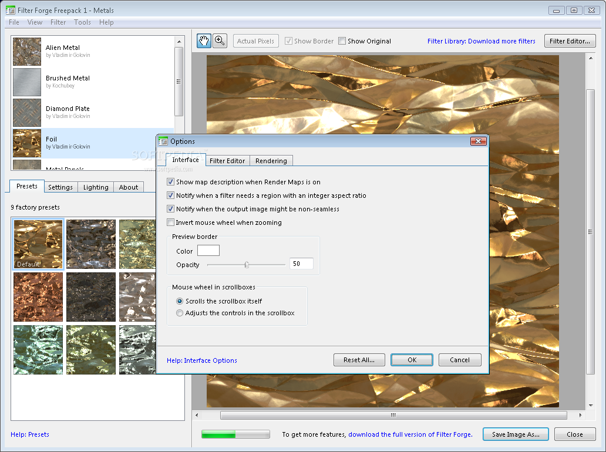The image size is (606, 452).
Task: Close the Options dialog with the X
Action: point(478,141)
